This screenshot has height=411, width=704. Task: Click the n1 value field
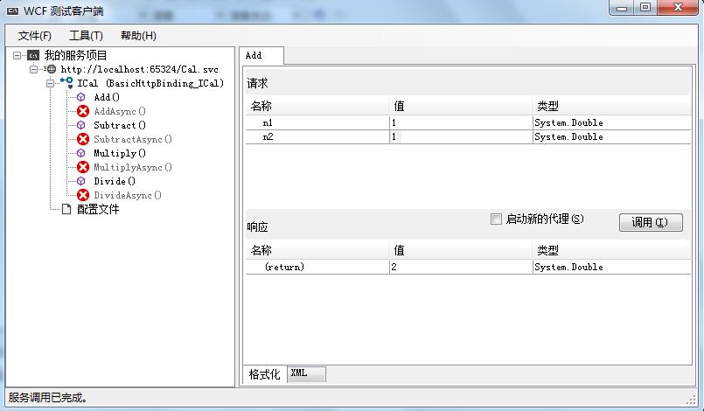(x=461, y=122)
